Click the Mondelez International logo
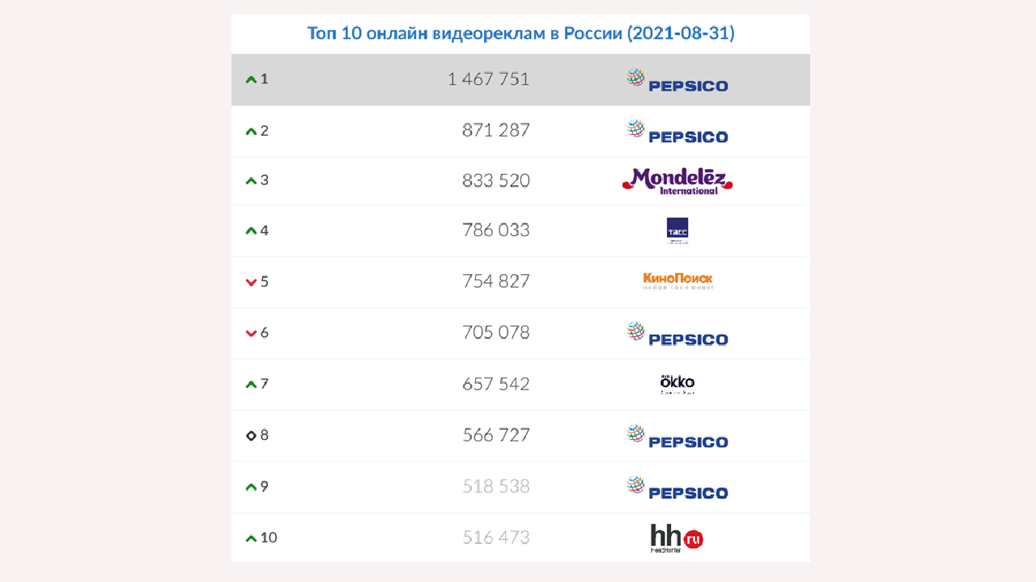This screenshot has height=582, width=1036. tap(677, 180)
